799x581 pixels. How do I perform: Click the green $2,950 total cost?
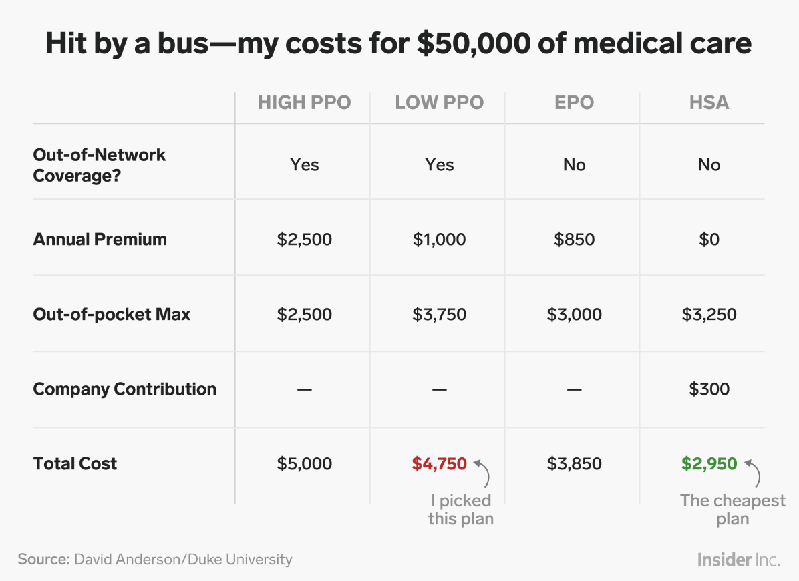tap(709, 464)
